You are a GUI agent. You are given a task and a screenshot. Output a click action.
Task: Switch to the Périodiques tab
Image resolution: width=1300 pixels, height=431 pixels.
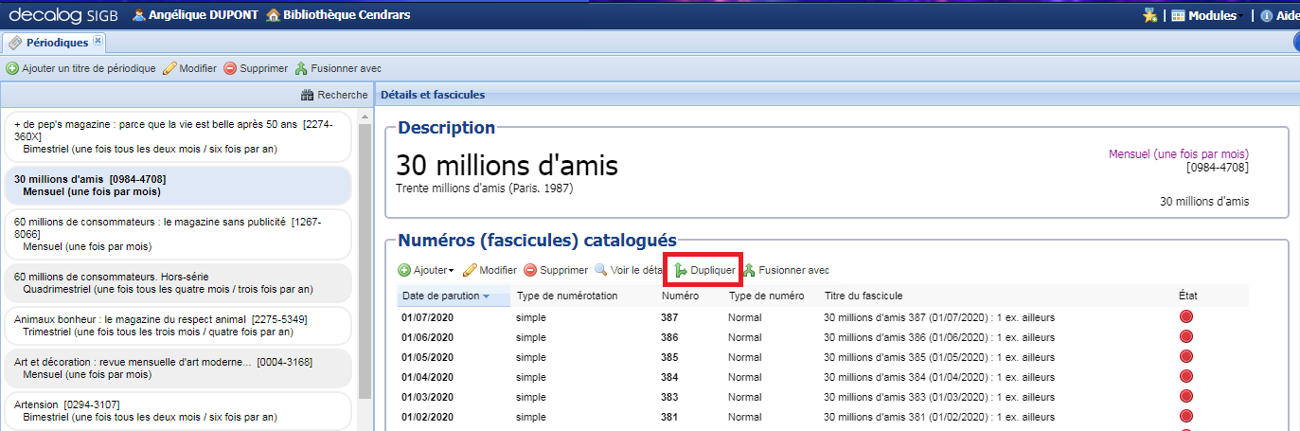pyautogui.click(x=56, y=43)
